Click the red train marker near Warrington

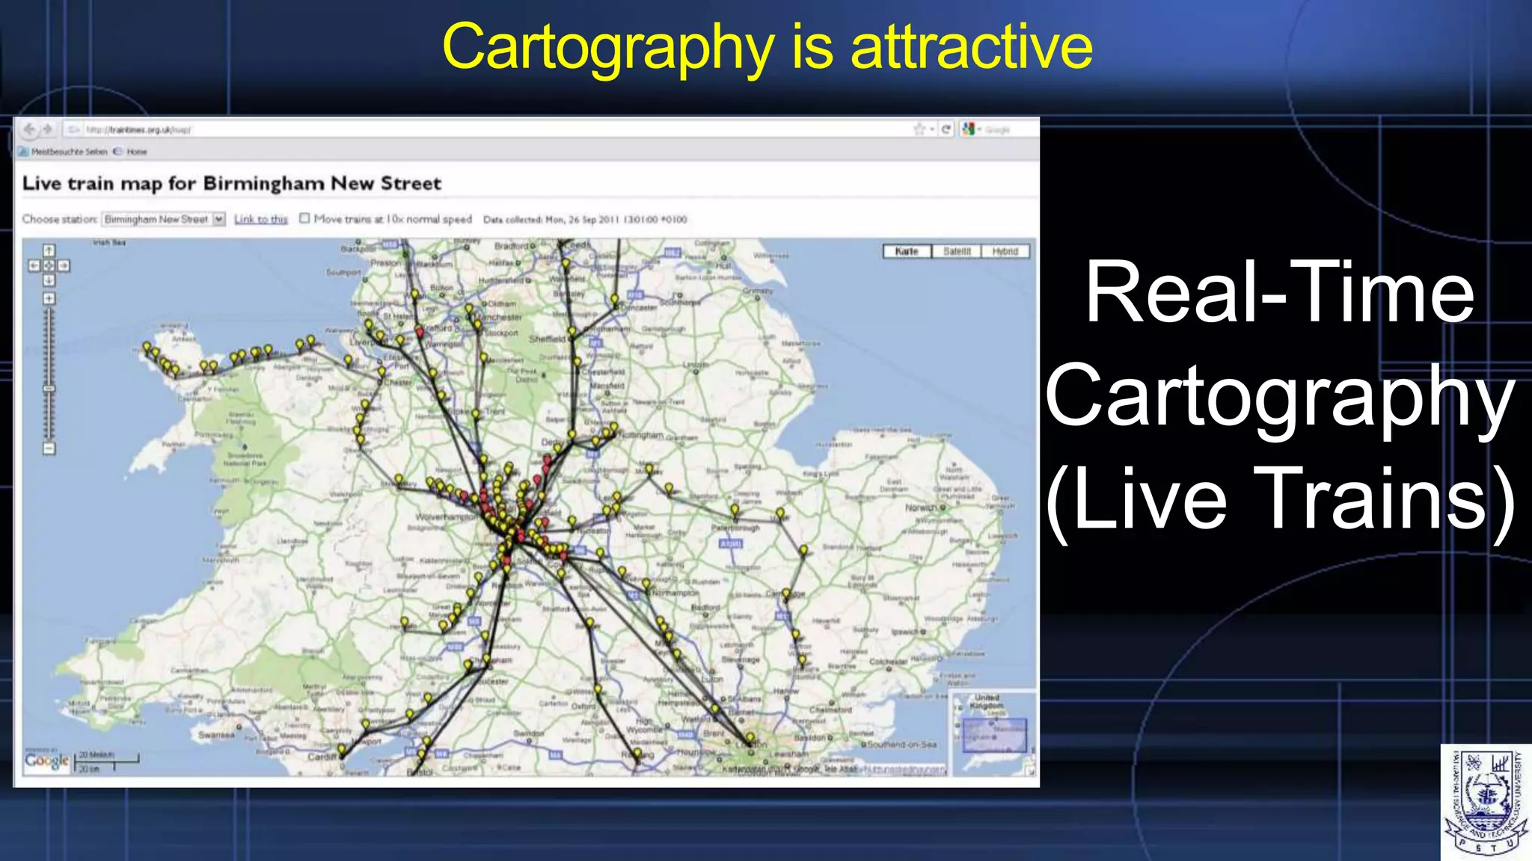tap(420, 332)
